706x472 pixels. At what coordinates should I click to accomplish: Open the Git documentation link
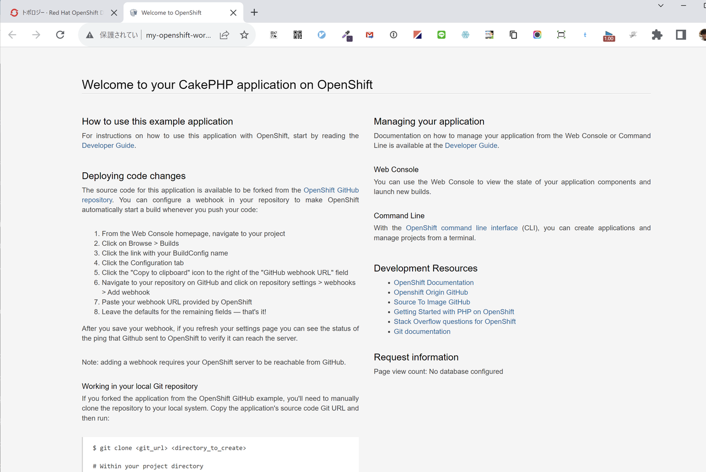(422, 332)
